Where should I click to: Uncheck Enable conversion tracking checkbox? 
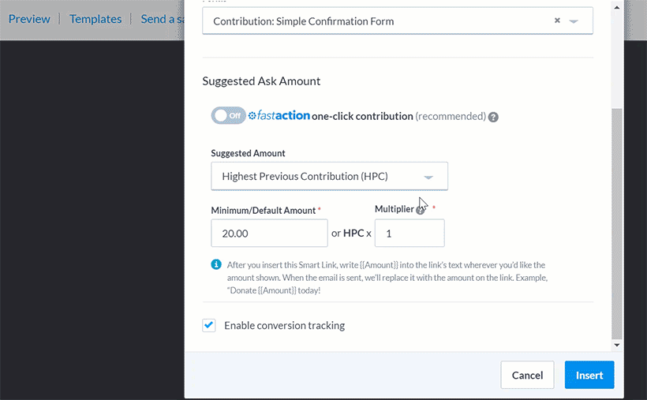click(209, 325)
